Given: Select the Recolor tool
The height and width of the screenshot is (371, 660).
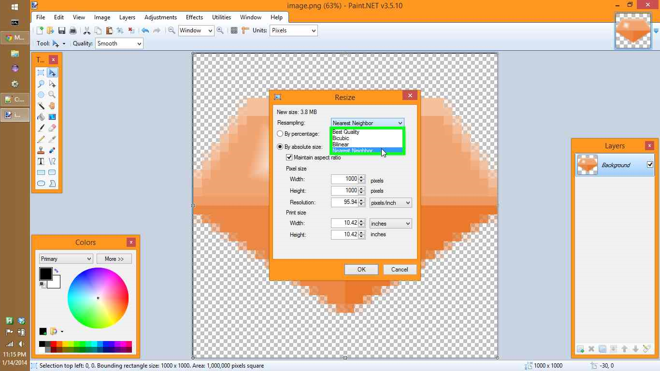Looking at the screenshot, I should pos(52,150).
